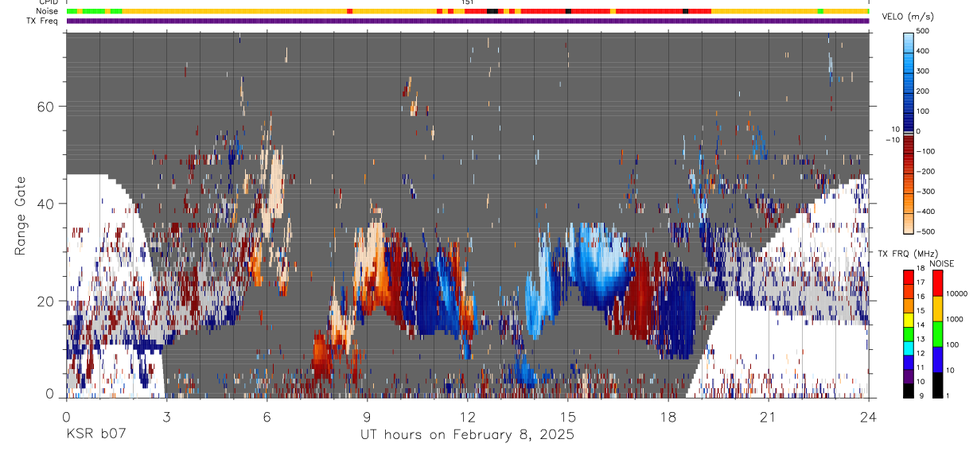The height and width of the screenshot is (451, 977).
Task: Click the '11' TX frequency tick
Action: coord(921,367)
